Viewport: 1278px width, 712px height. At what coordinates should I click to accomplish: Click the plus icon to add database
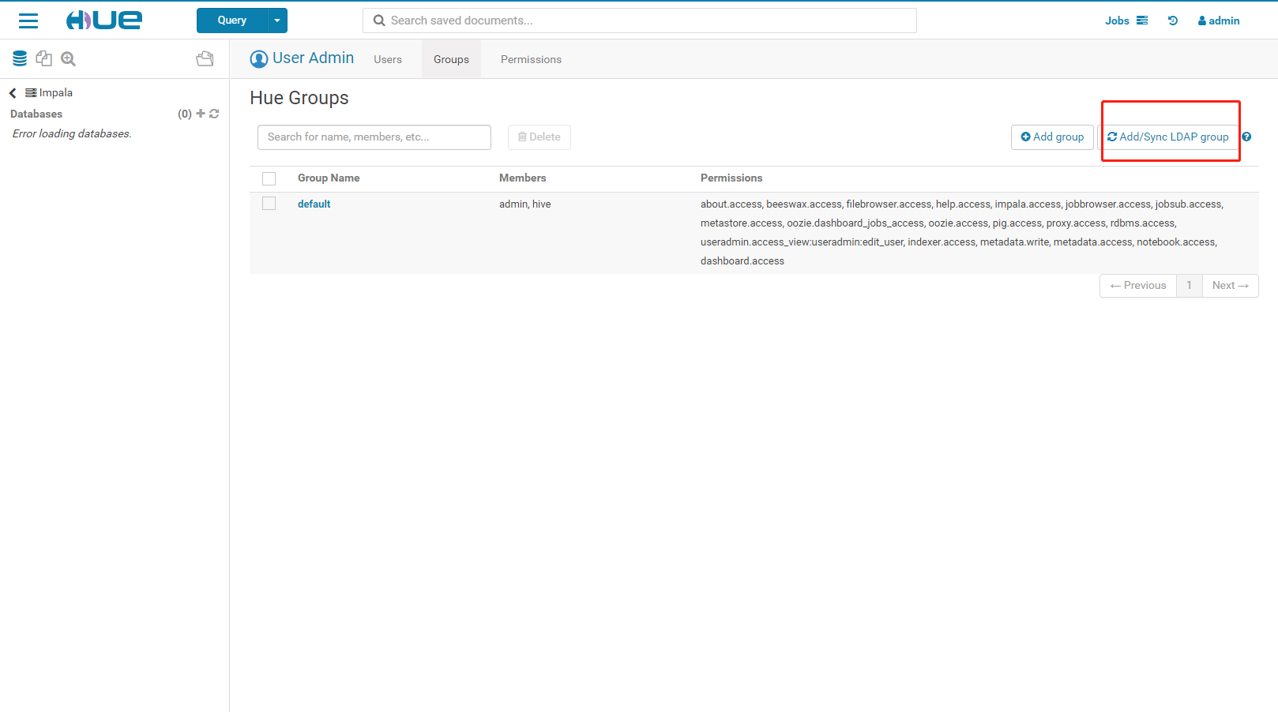201,114
